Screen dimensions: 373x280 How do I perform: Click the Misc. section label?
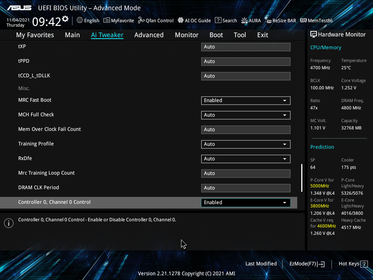click(x=24, y=88)
